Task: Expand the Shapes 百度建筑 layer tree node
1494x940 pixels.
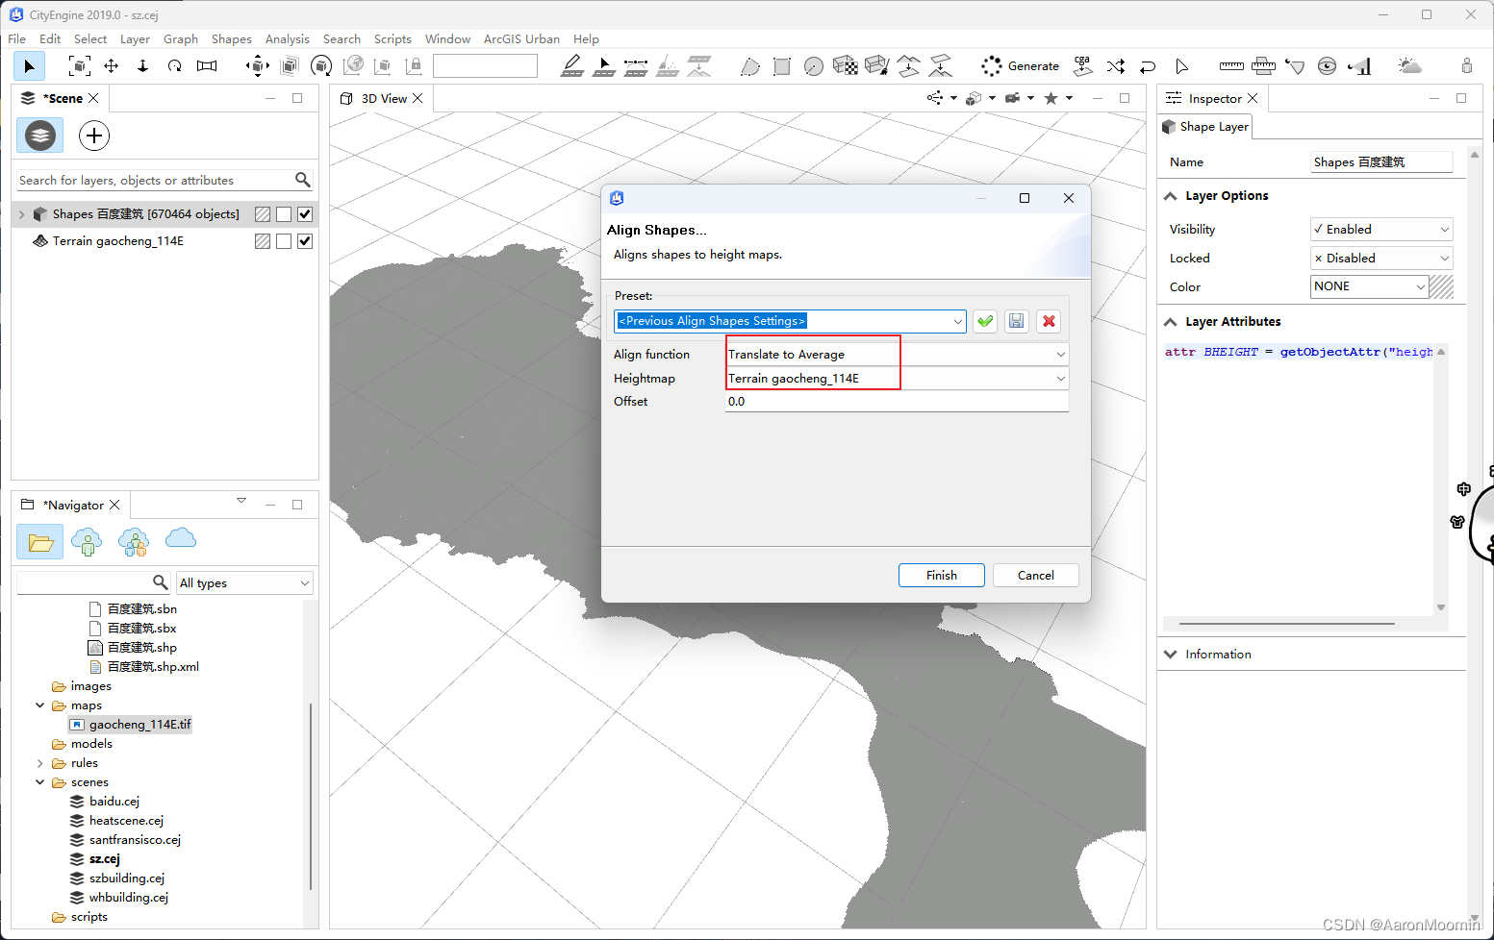Action: point(21,214)
